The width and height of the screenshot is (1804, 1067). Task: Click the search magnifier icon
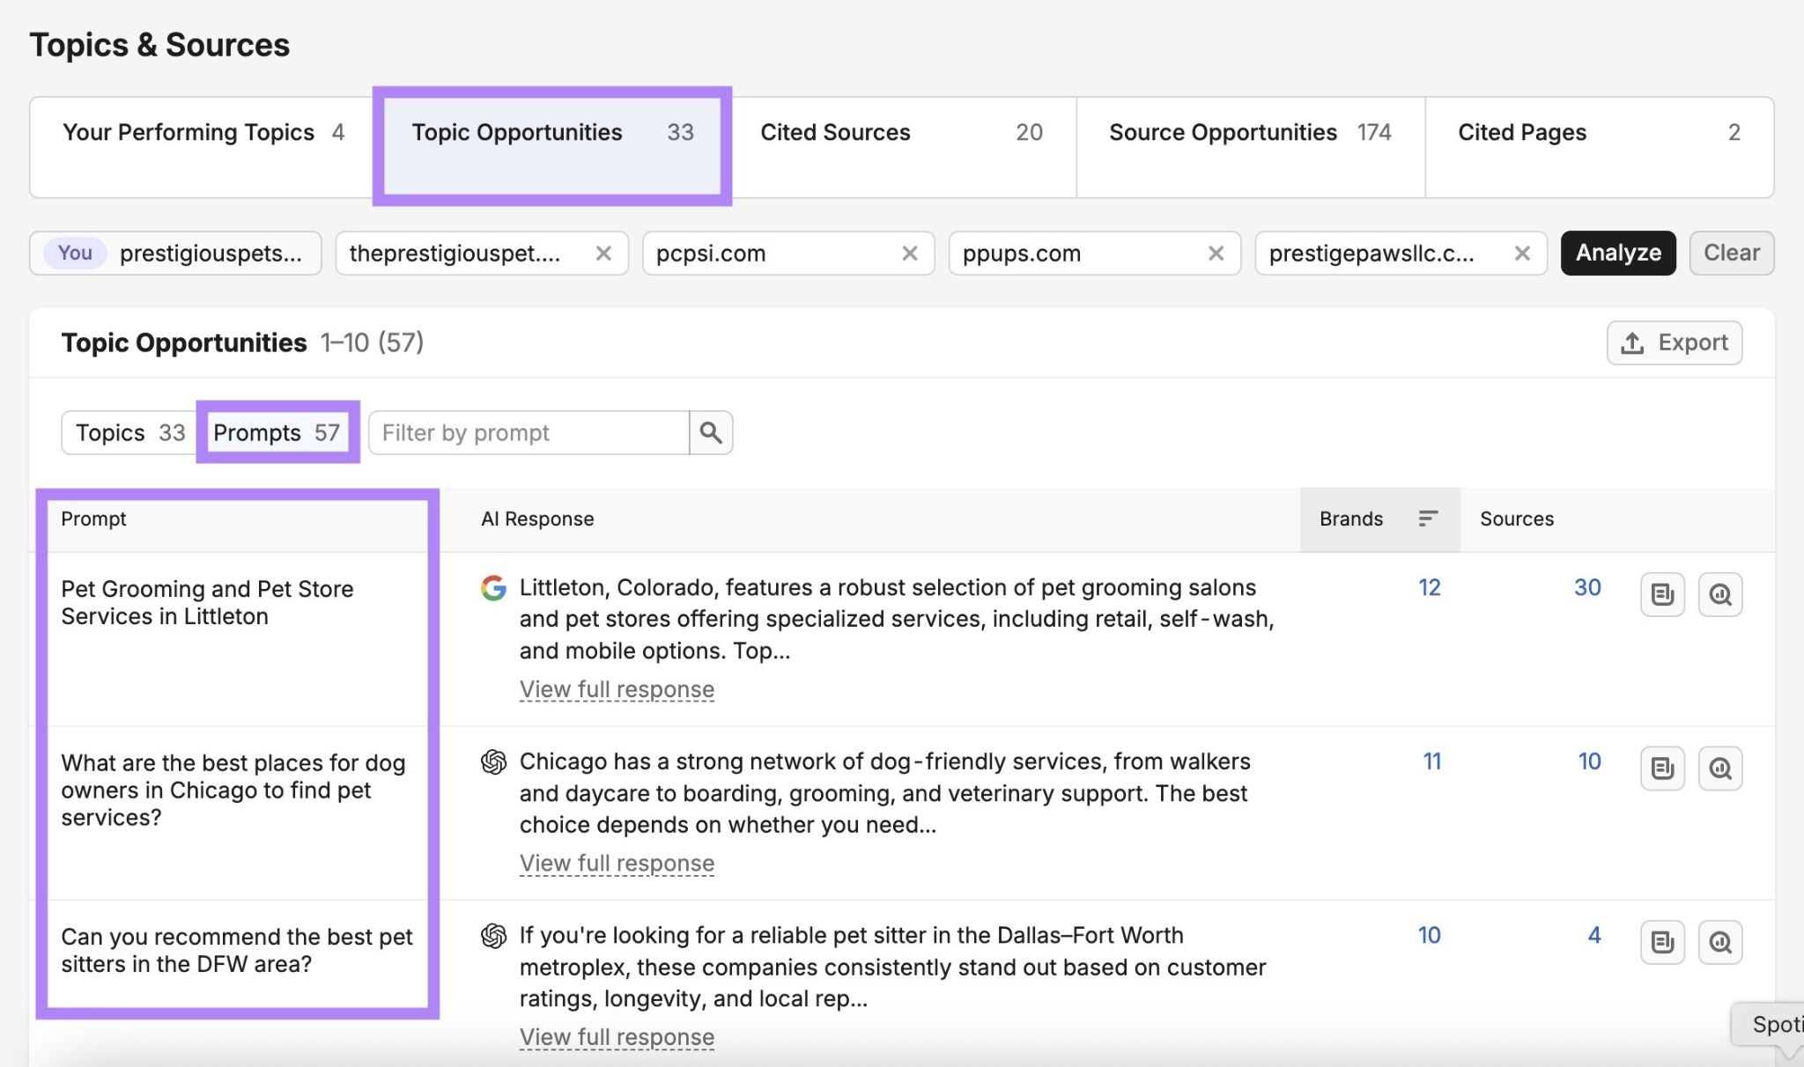[711, 432]
